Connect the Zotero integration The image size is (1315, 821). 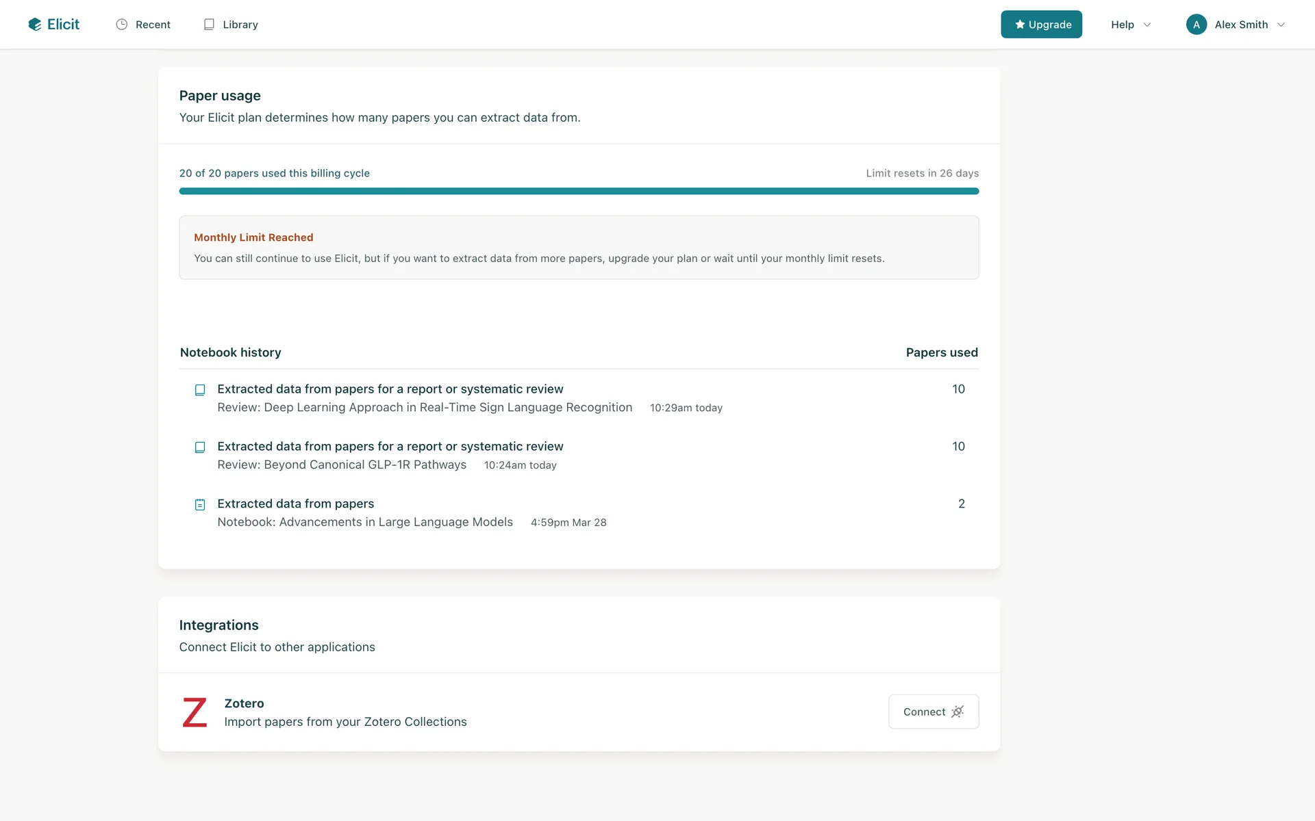933,712
